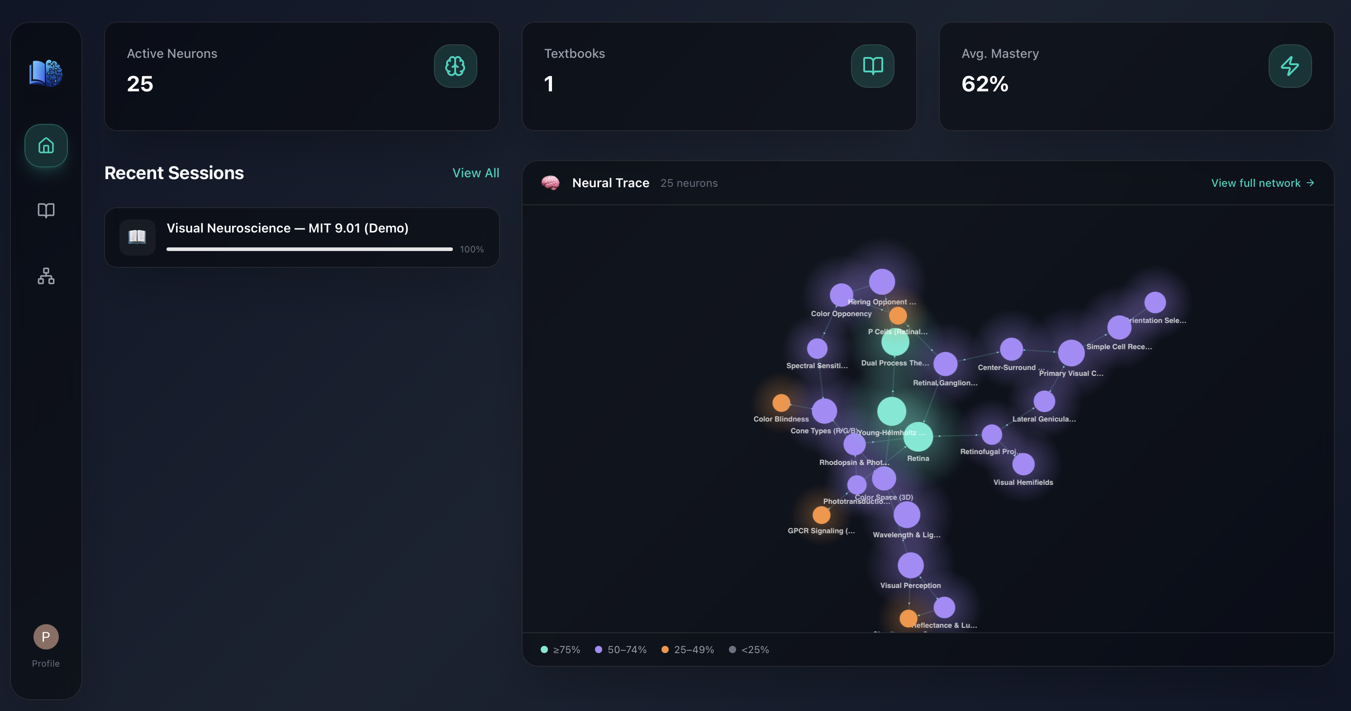Select the Color Blindness orange node
1351x711 pixels.
[x=781, y=403]
